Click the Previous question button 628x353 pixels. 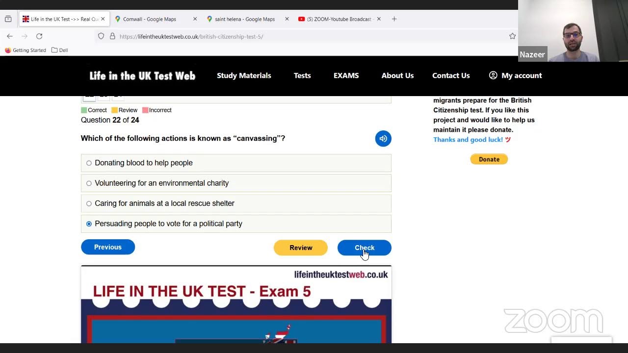tap(108, 247)
